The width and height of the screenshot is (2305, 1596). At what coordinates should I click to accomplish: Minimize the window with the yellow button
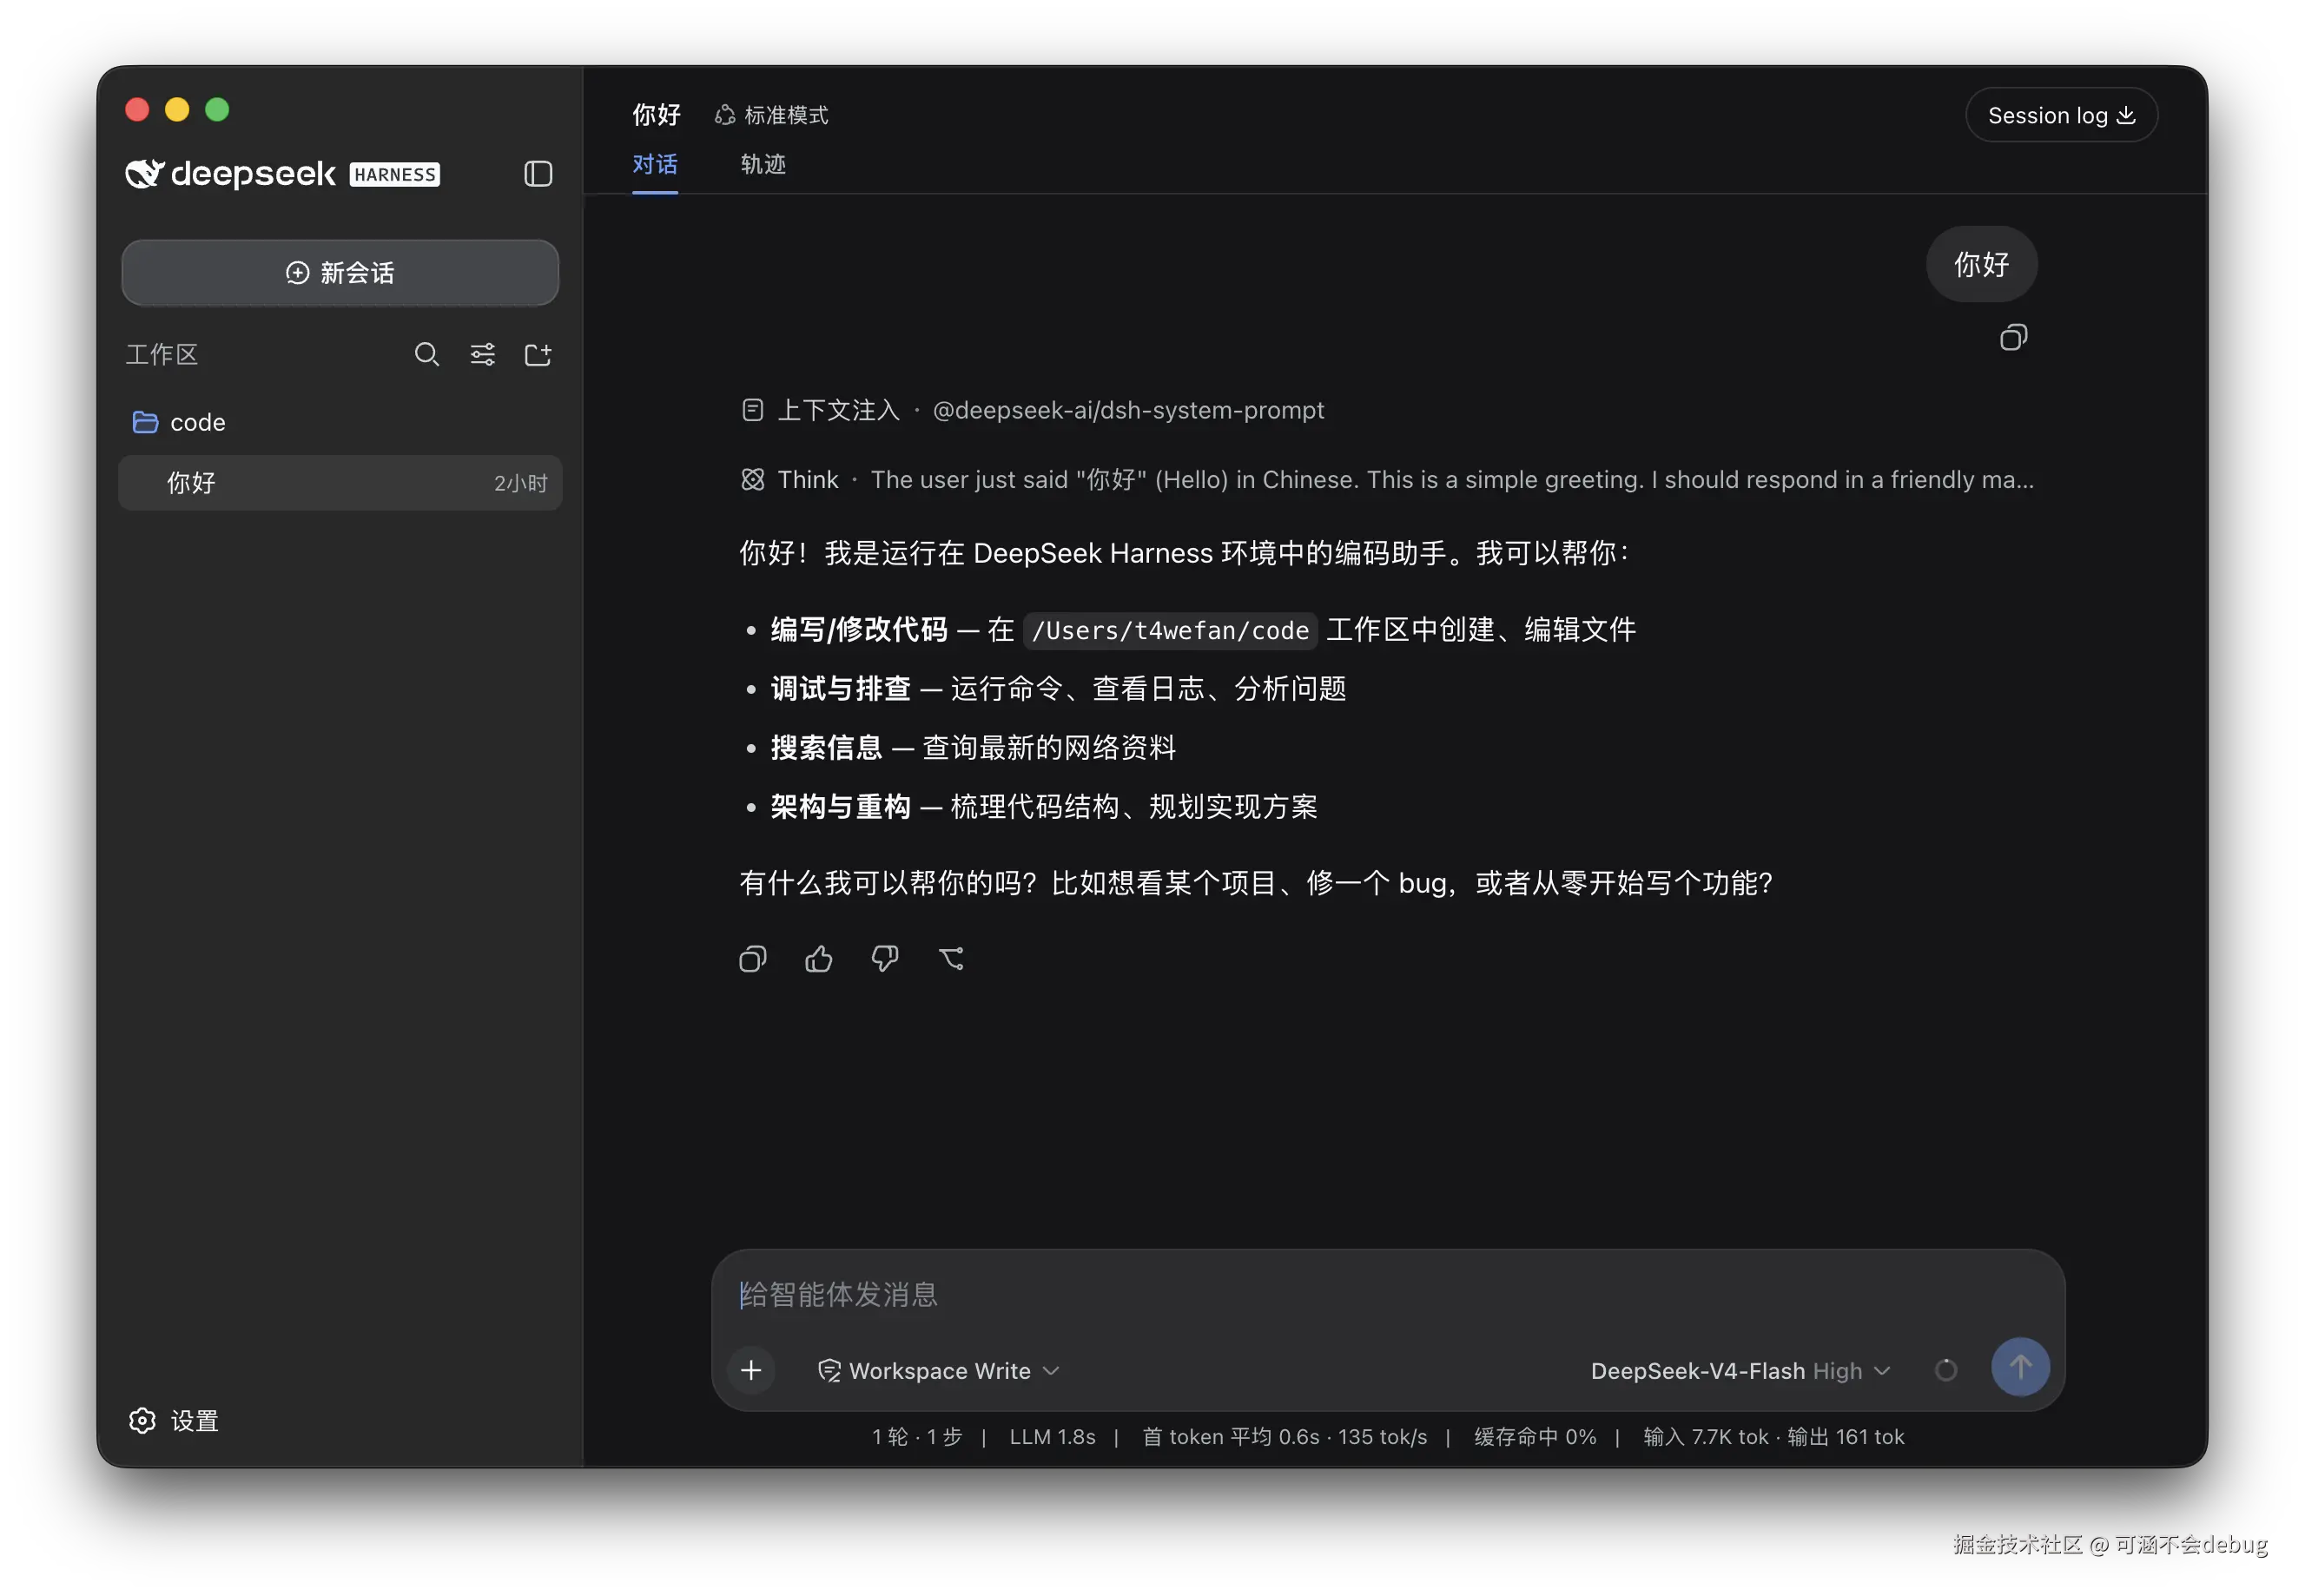click(177, 109)
